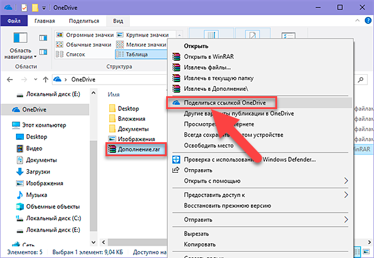The width and height of the screenshot is (374, 258).
Task: Select the Desktop folder in the file list
Action: (x=124, y=108)
